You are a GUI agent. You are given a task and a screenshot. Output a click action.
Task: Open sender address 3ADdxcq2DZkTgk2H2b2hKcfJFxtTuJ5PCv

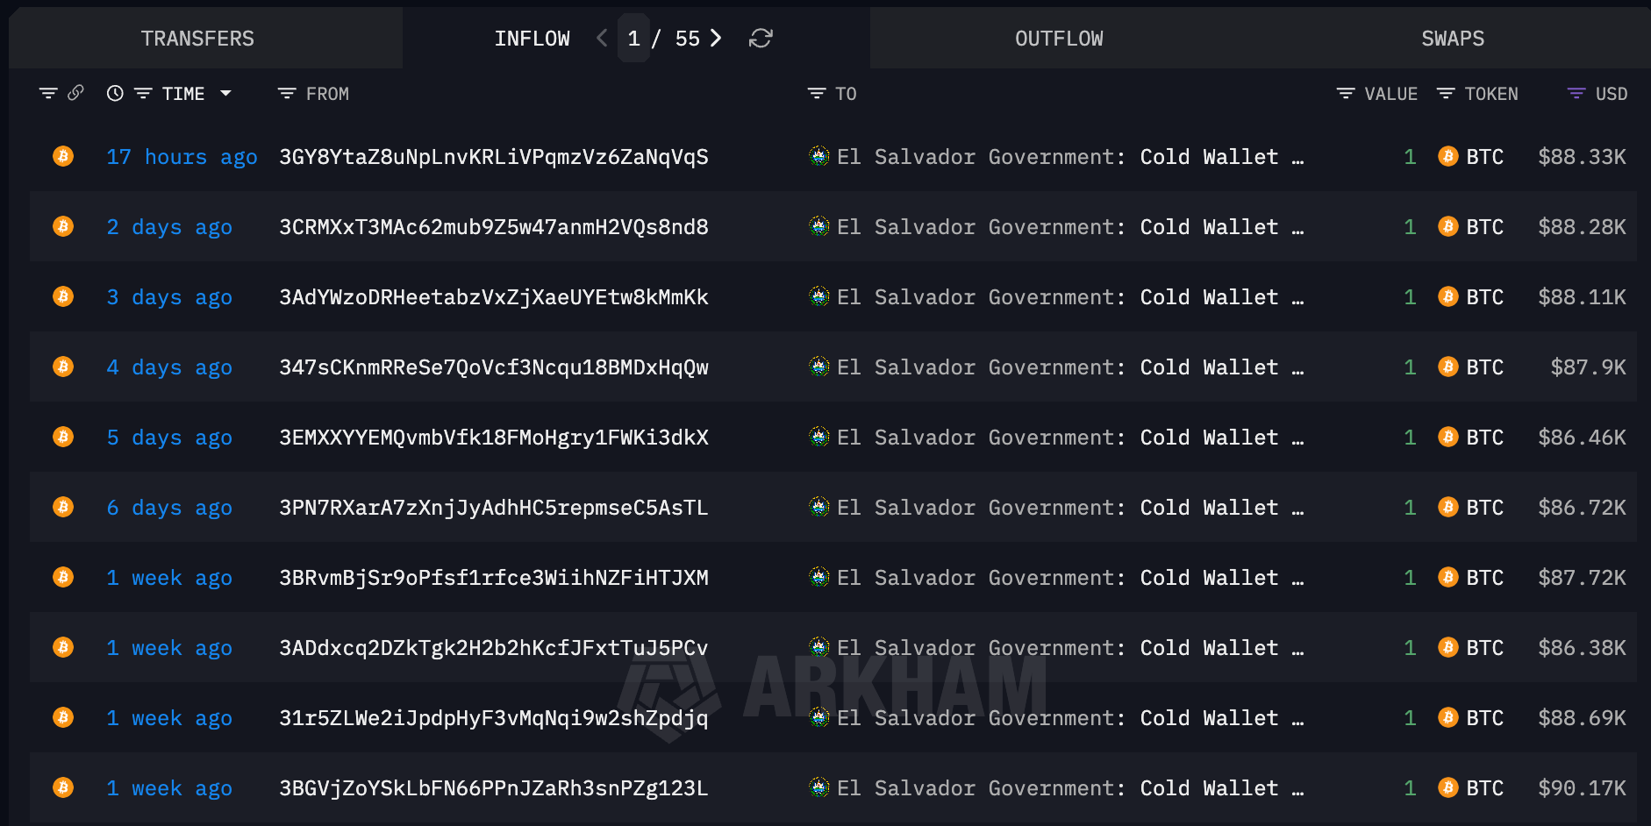point(494,648)
